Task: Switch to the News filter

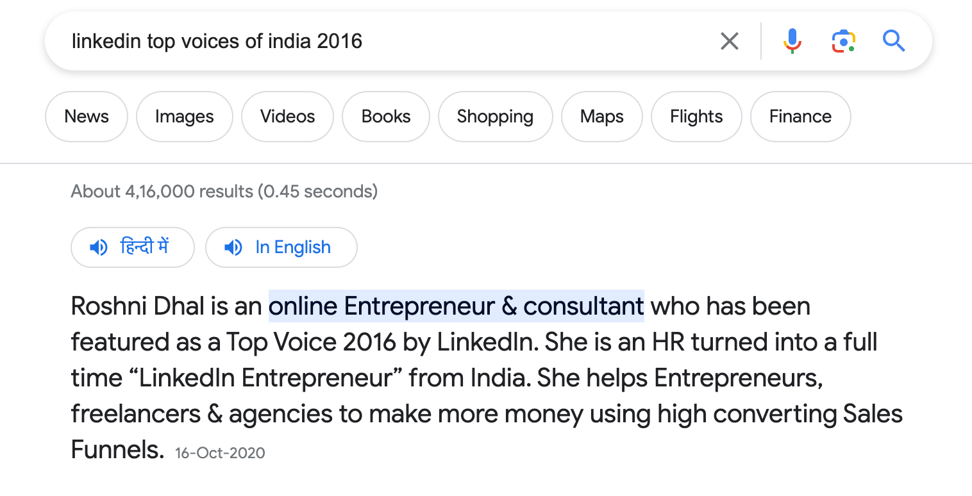Action: pyautogui.click(x=87, y=117)
